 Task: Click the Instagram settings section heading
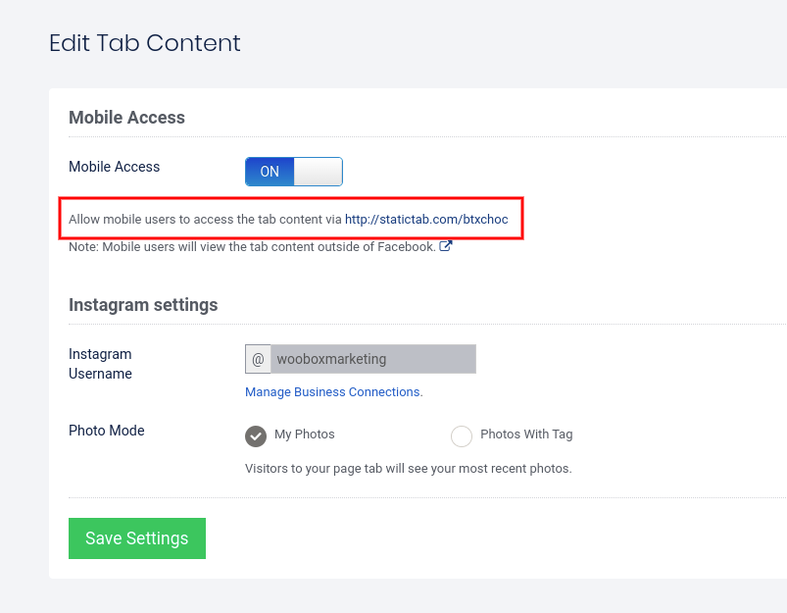pyautogui.click(x=143, y=305)
